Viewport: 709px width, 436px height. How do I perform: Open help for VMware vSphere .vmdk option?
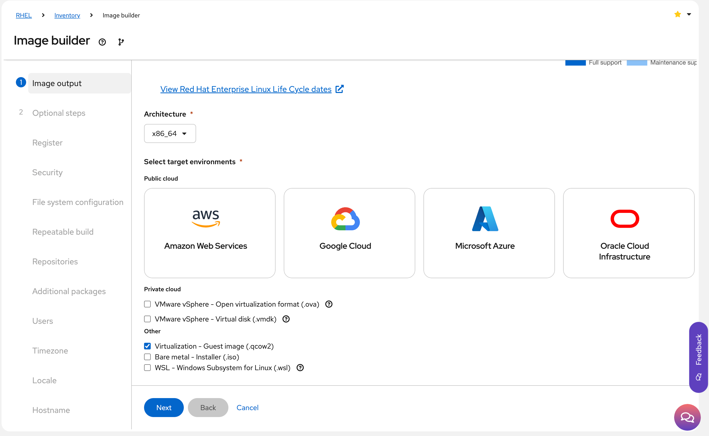click(286, 319)
